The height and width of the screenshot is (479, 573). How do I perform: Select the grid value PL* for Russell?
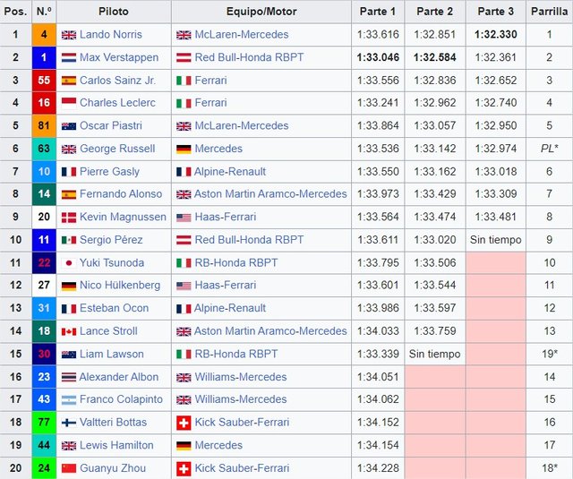click(549, 149)
